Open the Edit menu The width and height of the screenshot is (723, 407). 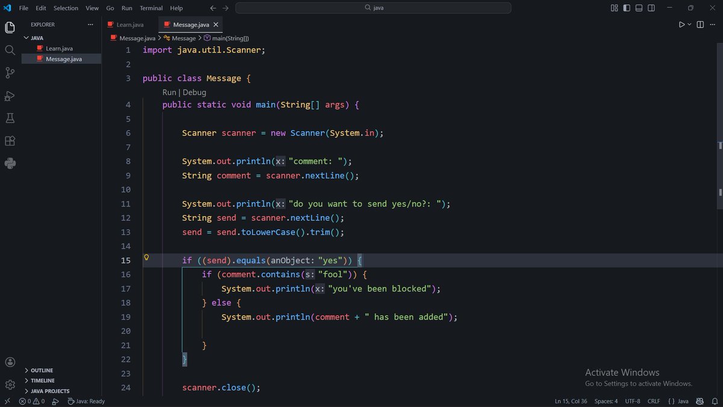tap(41, 8)
